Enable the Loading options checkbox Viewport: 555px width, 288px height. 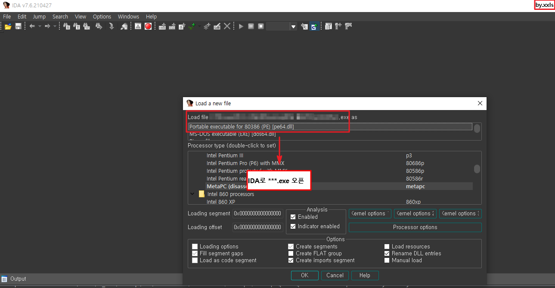(x=195, y=247)
